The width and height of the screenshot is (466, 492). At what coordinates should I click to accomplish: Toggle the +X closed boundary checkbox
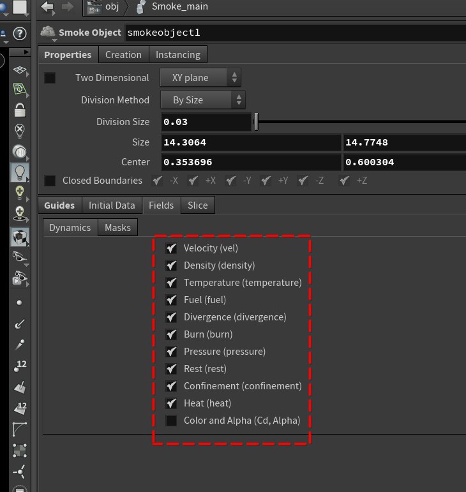point(193,181)
